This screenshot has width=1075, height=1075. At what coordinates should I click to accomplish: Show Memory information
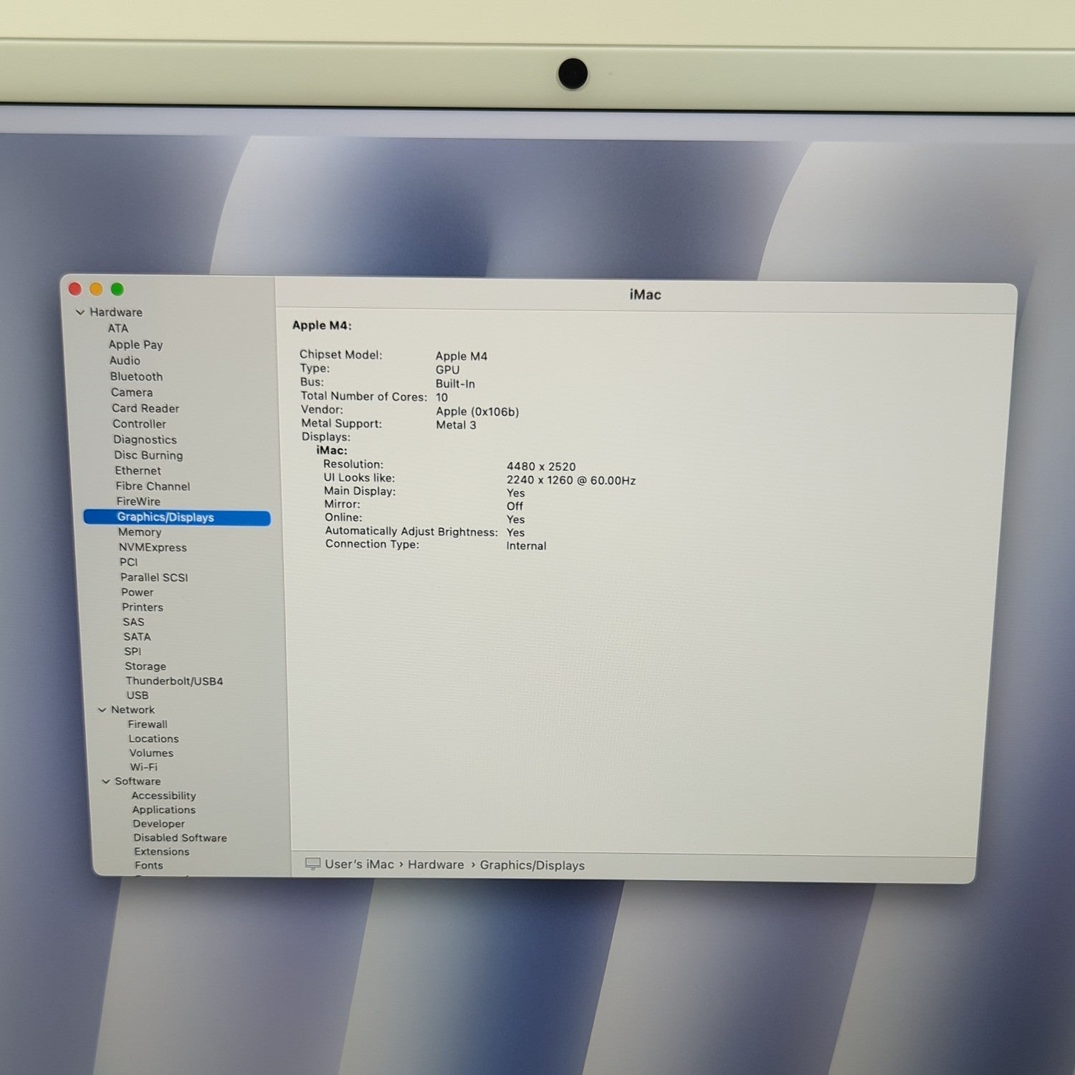click(140, 532)
